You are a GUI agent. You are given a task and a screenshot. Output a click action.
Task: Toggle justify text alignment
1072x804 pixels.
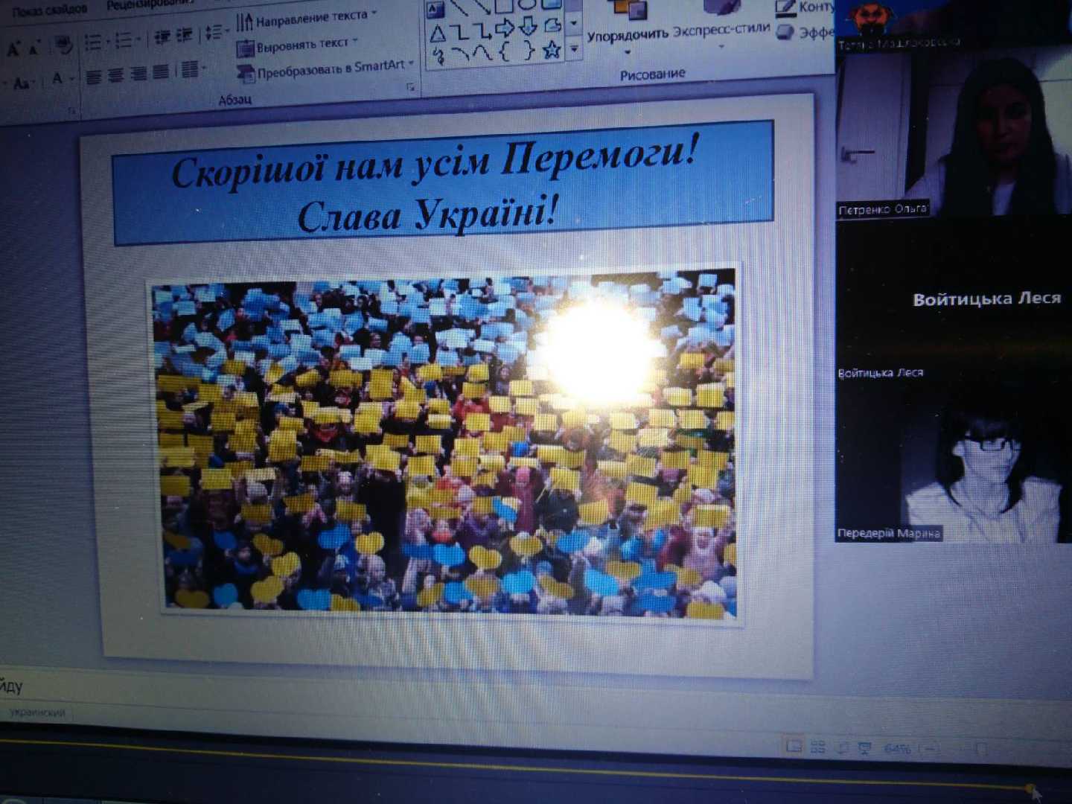(160, 72)
